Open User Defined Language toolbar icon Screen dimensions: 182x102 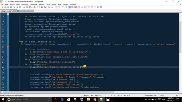[x=73, y=7]
